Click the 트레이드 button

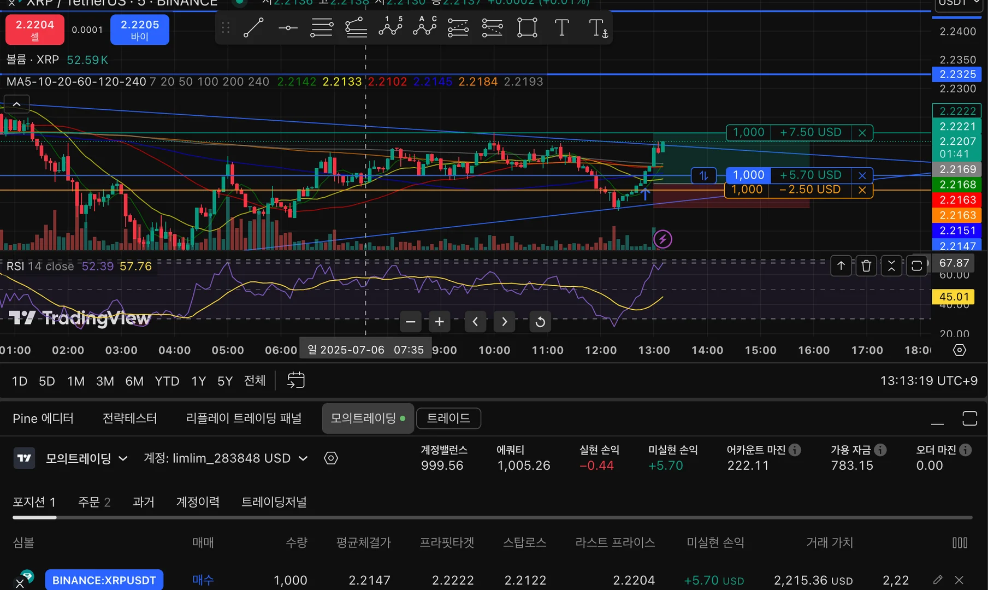click(448, 418)
